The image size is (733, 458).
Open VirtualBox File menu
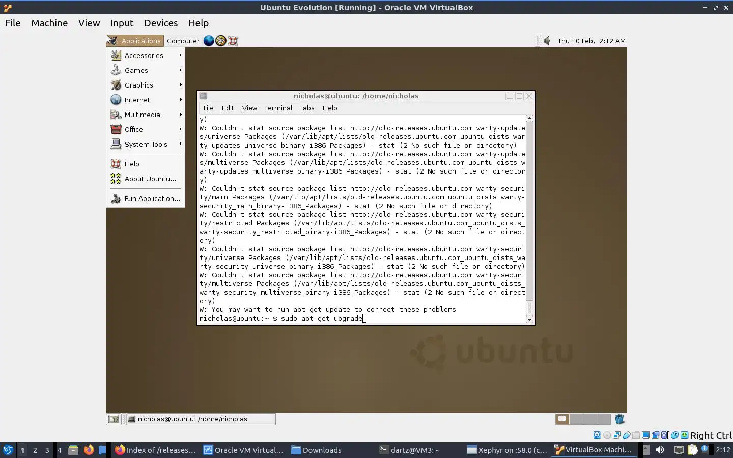(13, 23)
